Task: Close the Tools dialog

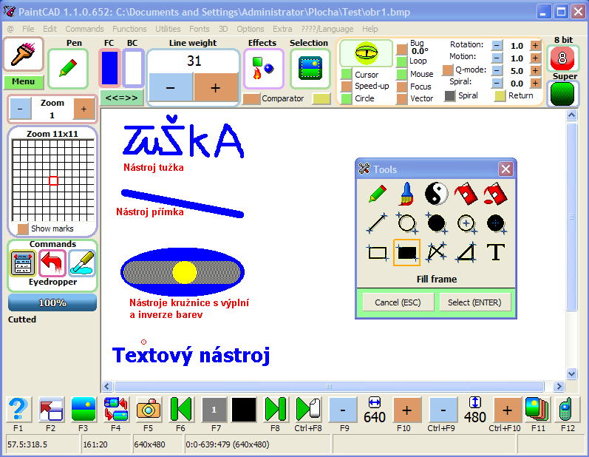Action: pyautogui.click(x=505, y=169)
